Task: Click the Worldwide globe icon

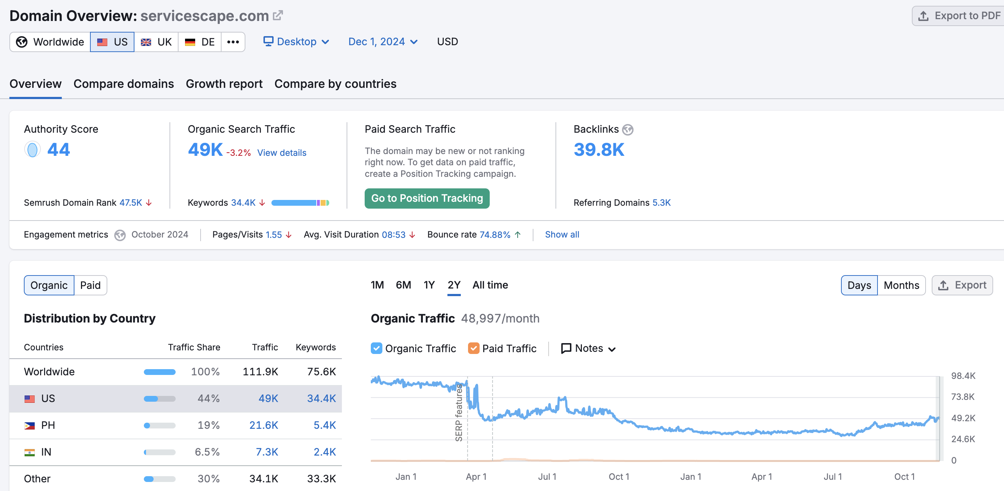Action: (x=22, y=42)
